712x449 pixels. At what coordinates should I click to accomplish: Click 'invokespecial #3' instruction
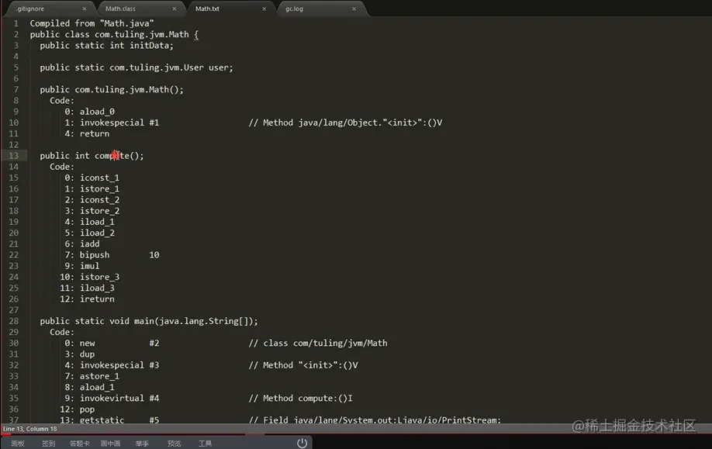coord(119,365)
